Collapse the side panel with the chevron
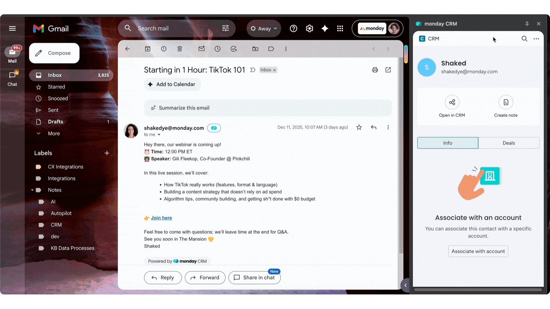This screenshot has height=309, width=550. [x=405, y=285]
